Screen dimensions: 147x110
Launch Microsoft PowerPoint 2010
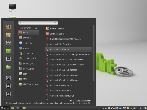(68, 96)
